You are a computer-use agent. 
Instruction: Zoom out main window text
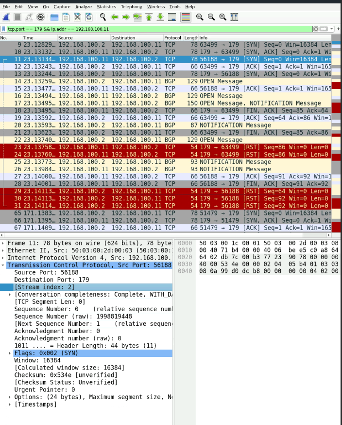pos(211,18)
